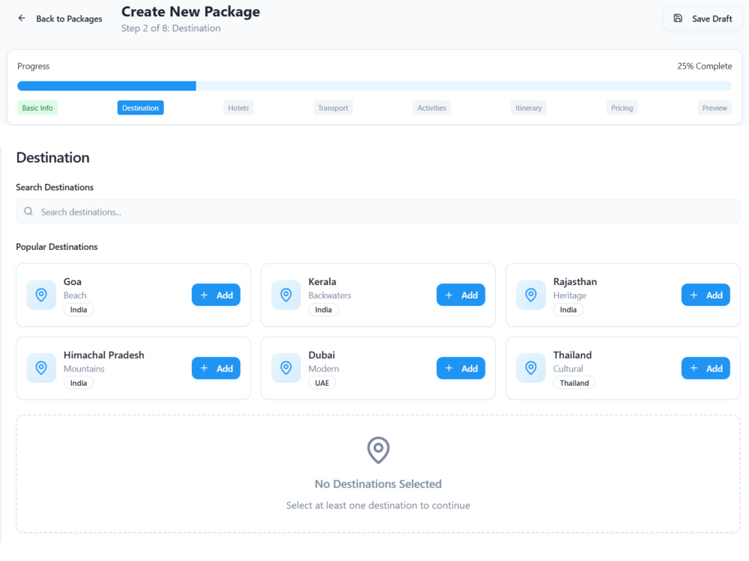Jump to the Hotels step
The height and width of the screenshot is (561, 749).
point(238,108)
